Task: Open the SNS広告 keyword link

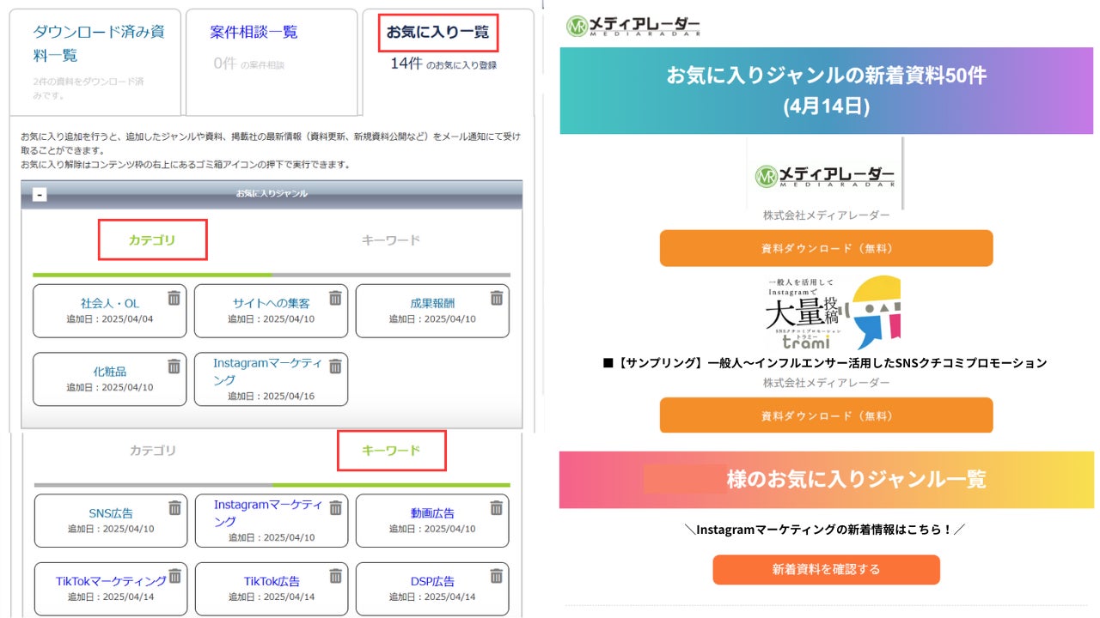Action: (111, 513)
